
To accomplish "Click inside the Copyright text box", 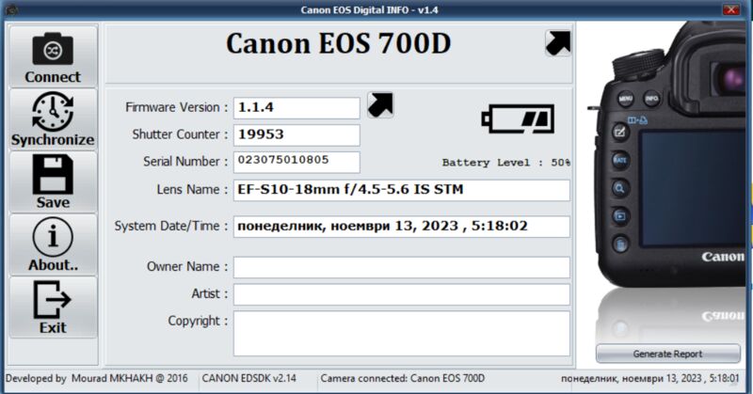I will [401, 333].
